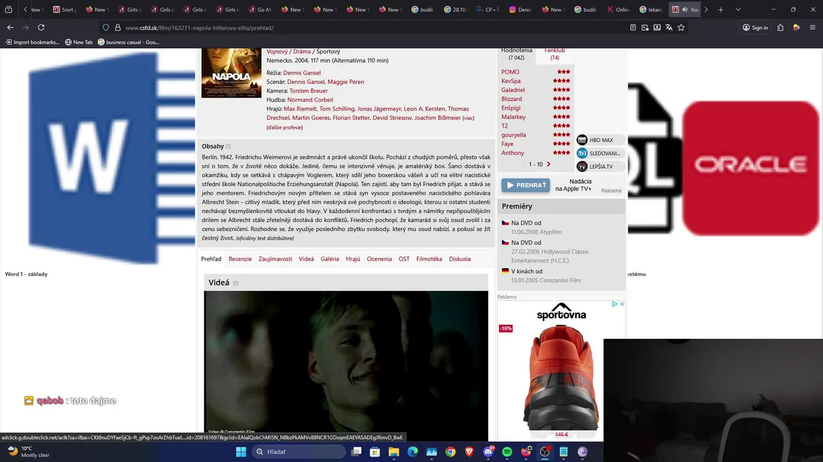Open the Galéria tab
This screenshot has width=823, height=462.
tap(330, 259)
